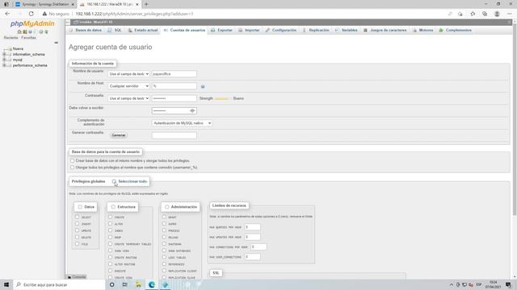Click the help icon next to the host field
This screenshot has width=517, height=290.
coord(203,86)
